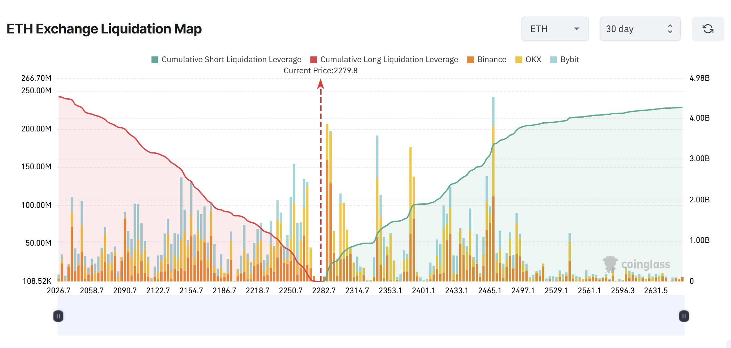Screen dimensions: 731x348
Task: Click the orange Binance legend swatch
Action: pyautogui.click(x=470, y=60)
